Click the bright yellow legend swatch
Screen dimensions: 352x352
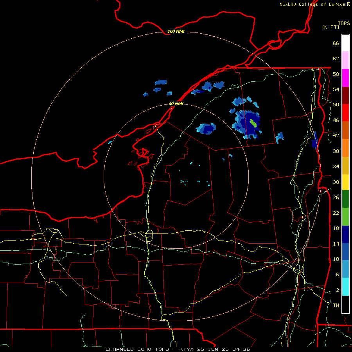coord(345,182)
